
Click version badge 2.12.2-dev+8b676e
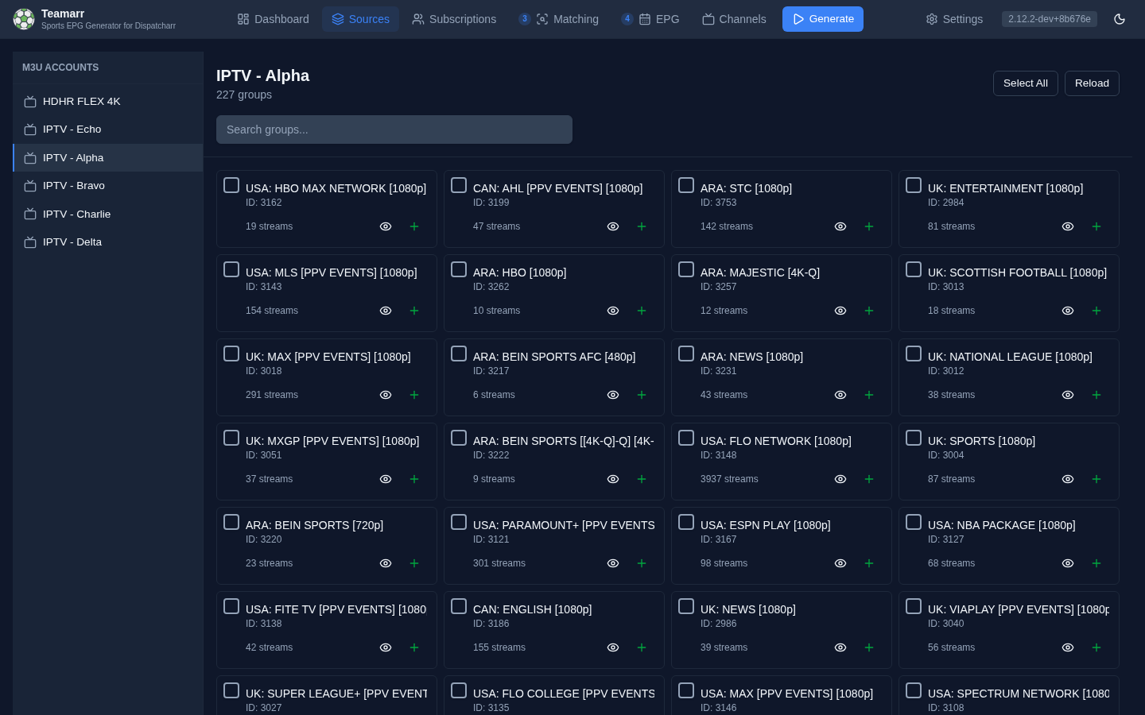(1050, 19)
